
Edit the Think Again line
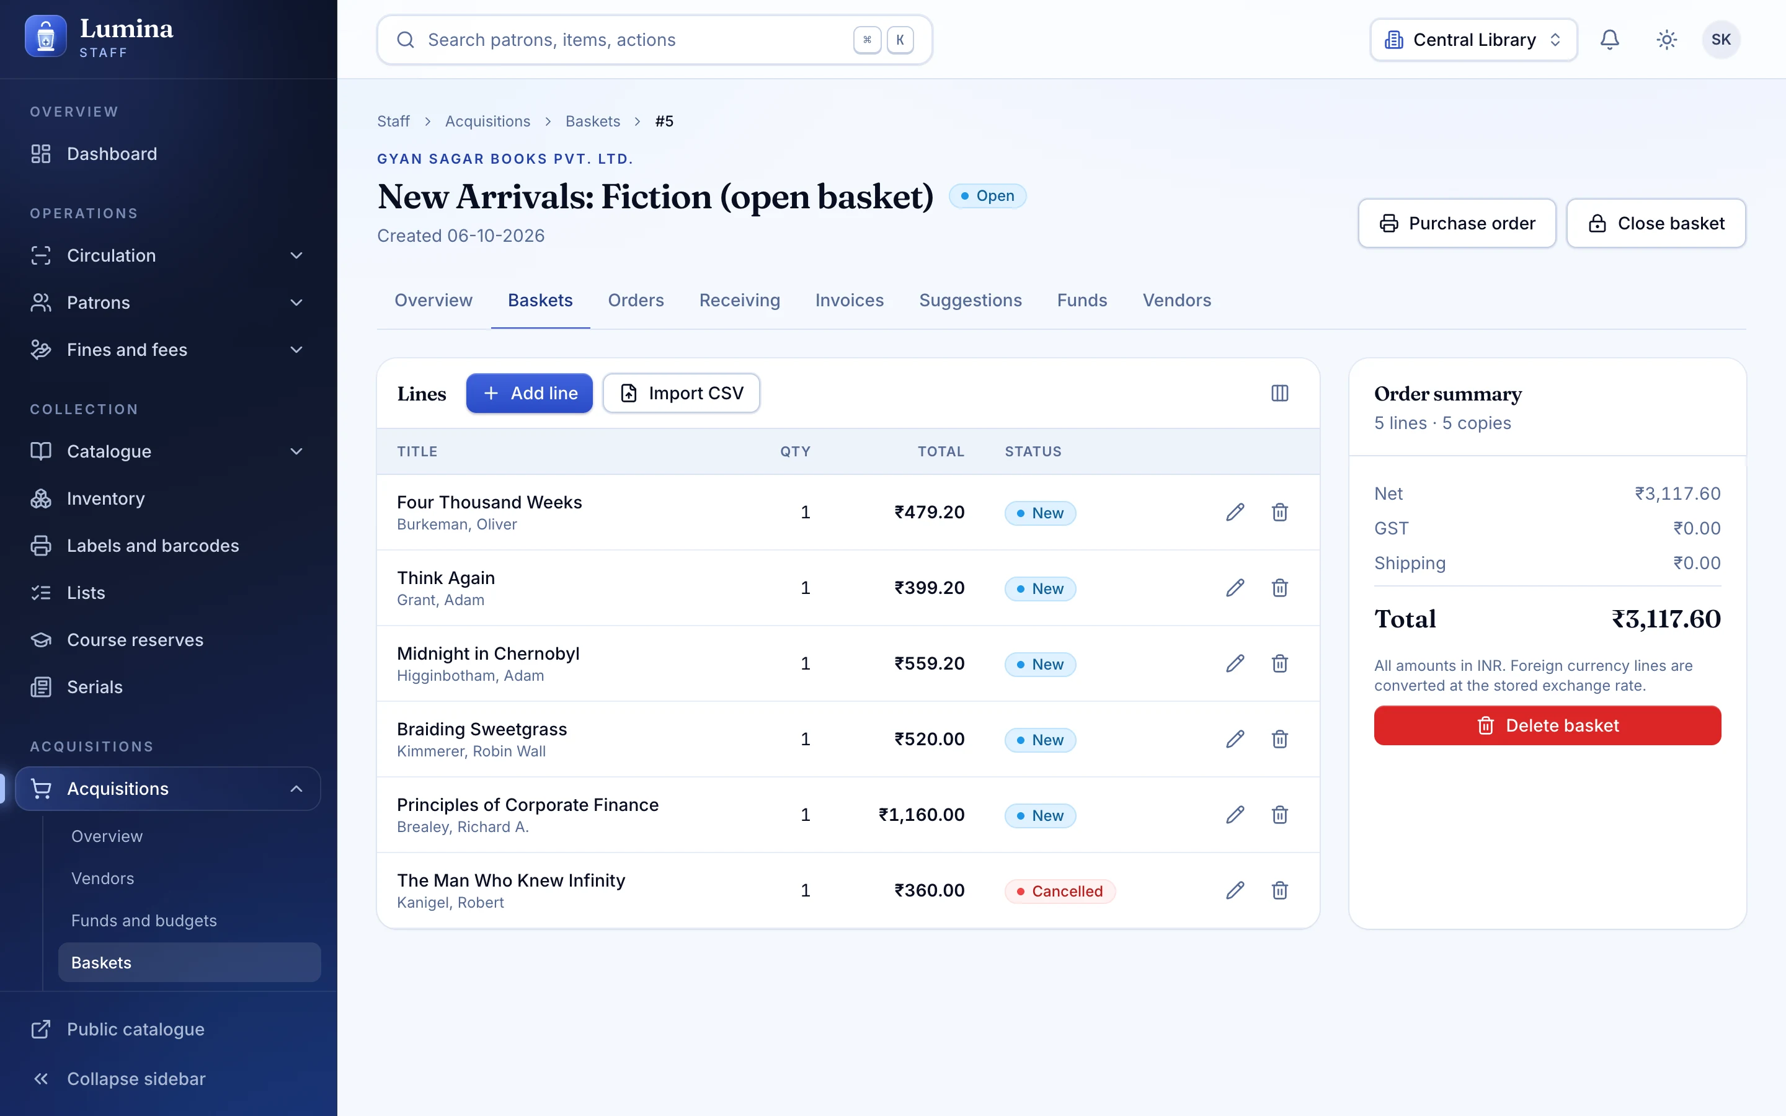[1235, 588]
